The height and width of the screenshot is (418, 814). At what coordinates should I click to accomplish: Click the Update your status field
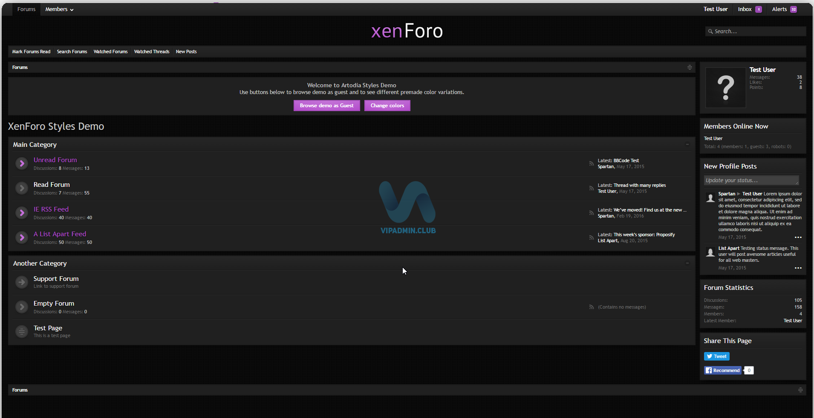pos(751,180)
